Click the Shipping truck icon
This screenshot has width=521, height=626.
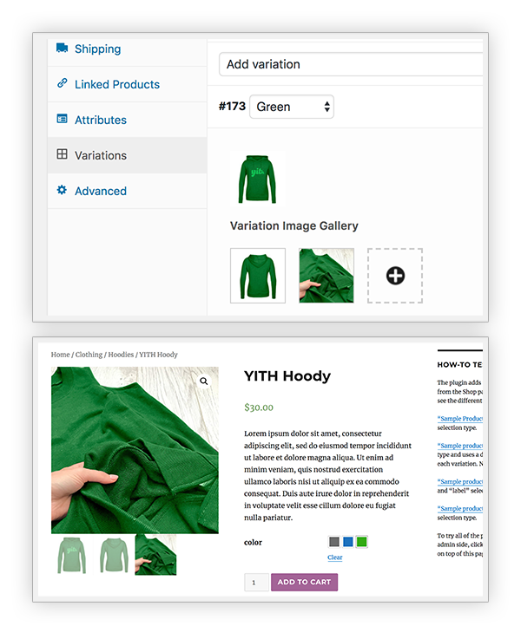[62, 48]
